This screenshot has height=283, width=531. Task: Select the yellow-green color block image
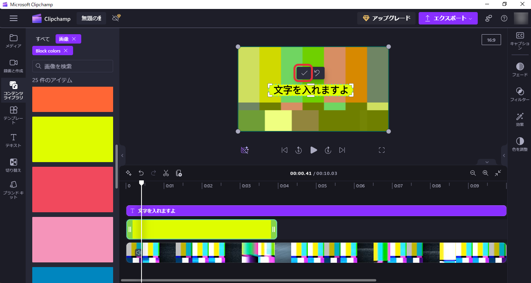(73, 139)
